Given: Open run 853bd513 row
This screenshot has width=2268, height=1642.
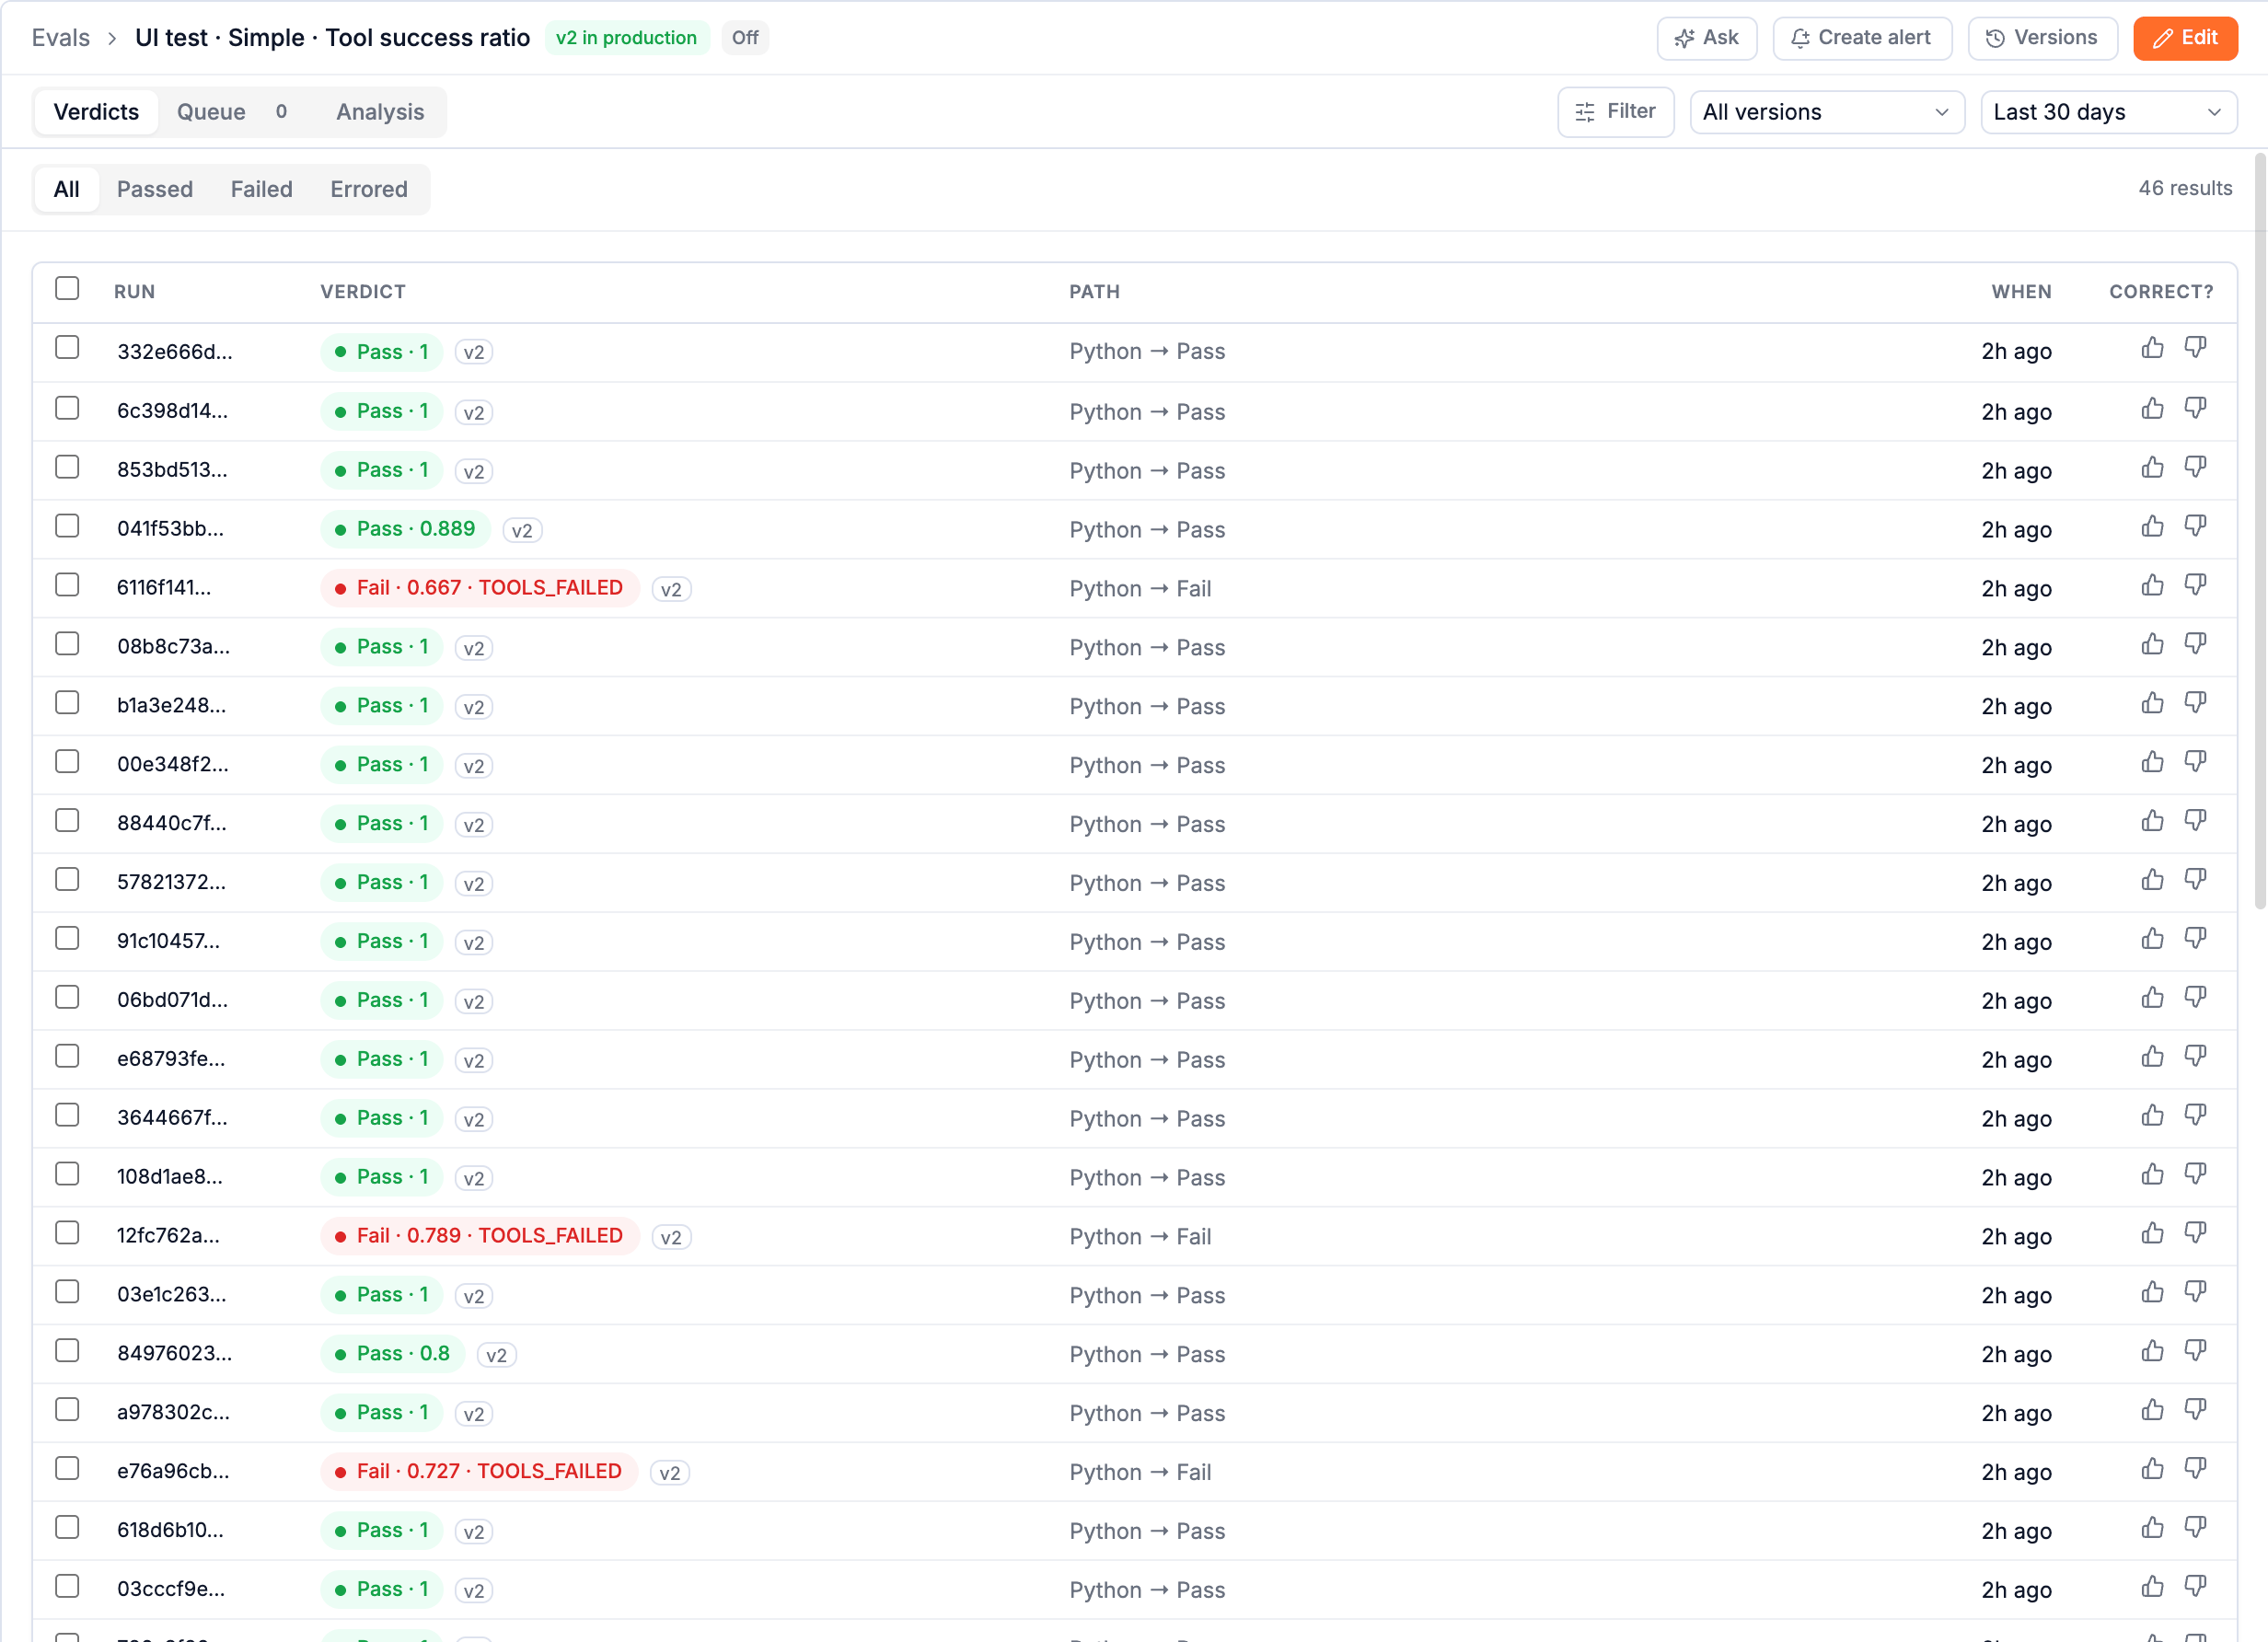Looking at the screenshot, I should pos(1134,470).
